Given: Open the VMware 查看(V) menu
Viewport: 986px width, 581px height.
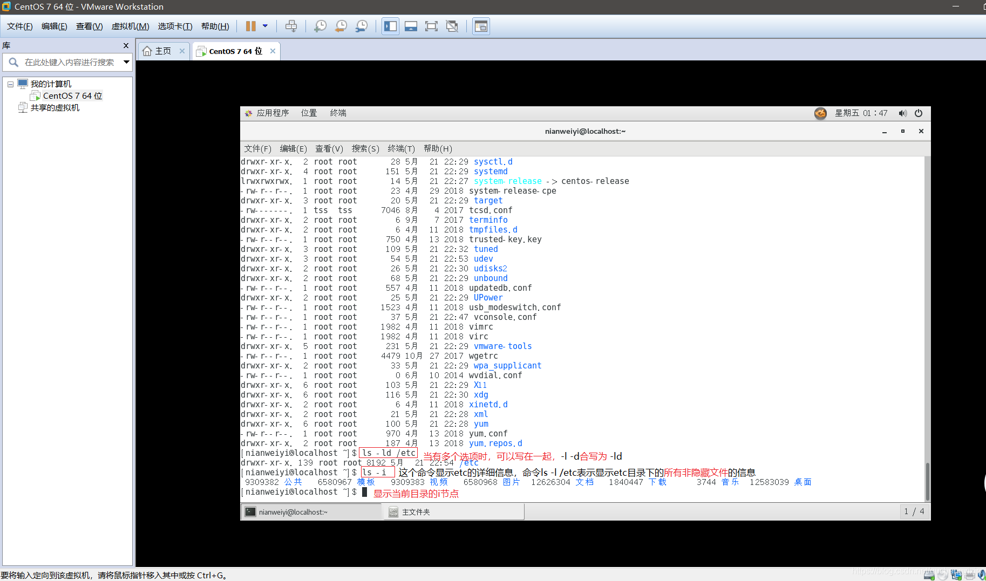Looking at the screenshot, I should 89,26.
